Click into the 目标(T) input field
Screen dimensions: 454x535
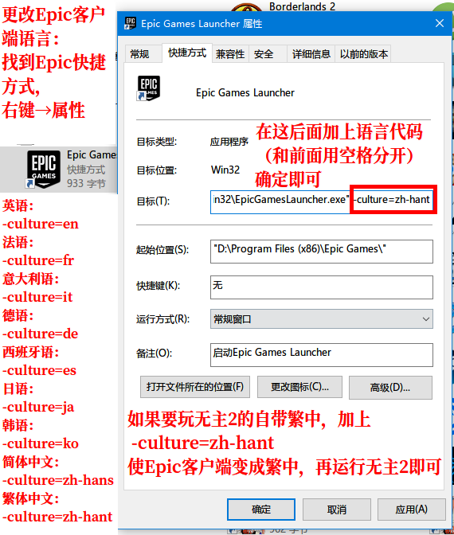(322, 202)
